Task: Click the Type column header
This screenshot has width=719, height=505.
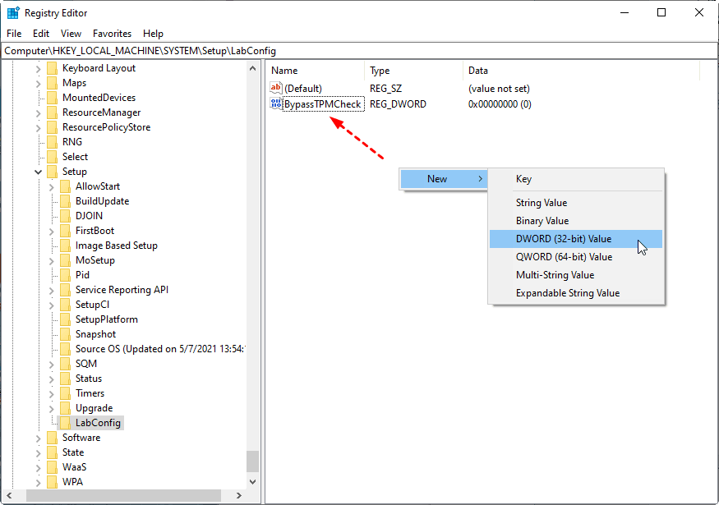Action: (414, 71)
